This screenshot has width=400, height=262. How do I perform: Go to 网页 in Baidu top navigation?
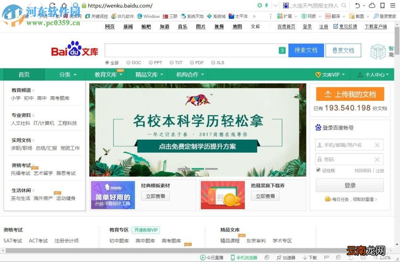[110, 26]
